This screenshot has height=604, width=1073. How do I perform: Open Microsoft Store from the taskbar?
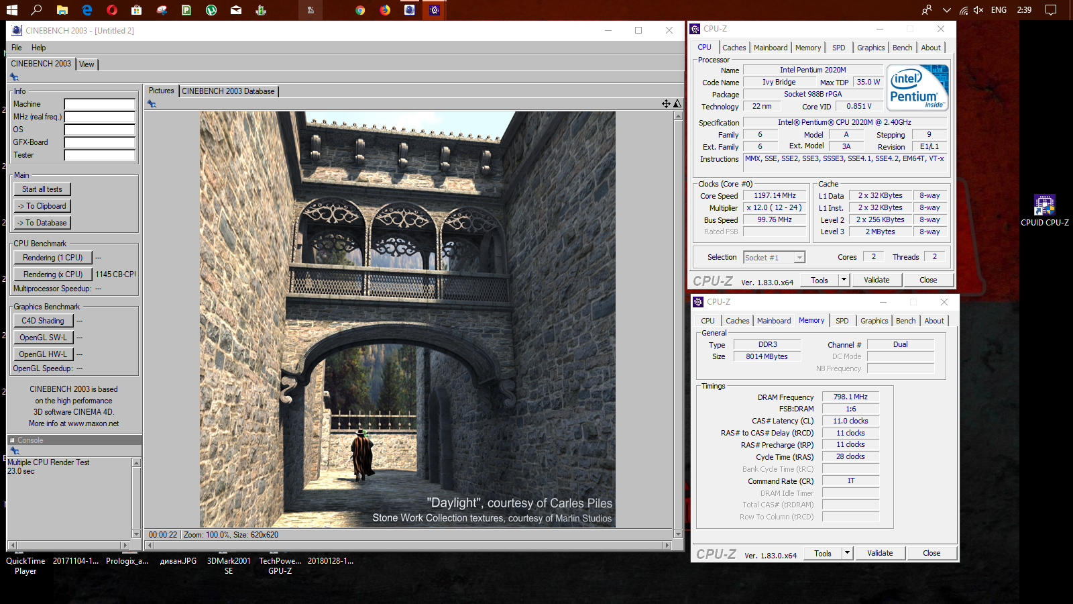pos(137,10)
